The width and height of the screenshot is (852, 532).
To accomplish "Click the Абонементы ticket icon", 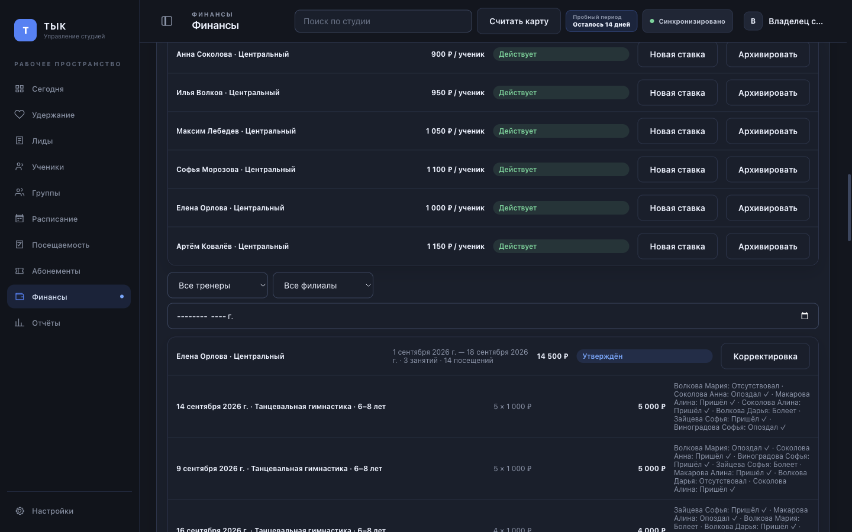I will 20,271.
